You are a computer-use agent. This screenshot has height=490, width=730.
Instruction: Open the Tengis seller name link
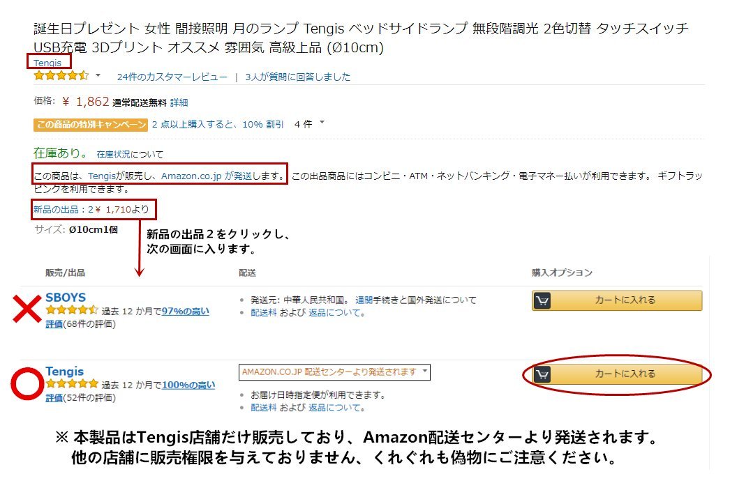64,372
